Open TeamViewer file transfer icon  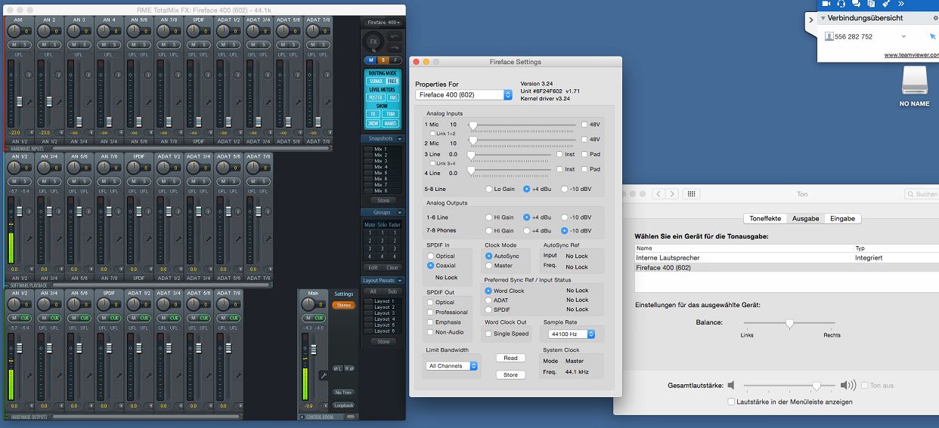(872, 4)
